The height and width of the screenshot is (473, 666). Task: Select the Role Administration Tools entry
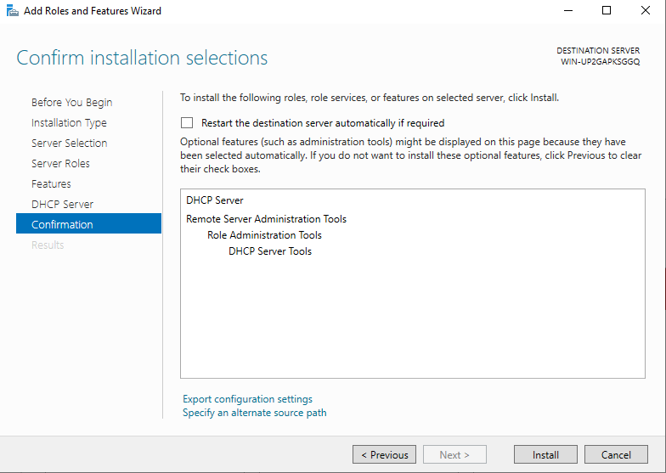click(264, 235)
